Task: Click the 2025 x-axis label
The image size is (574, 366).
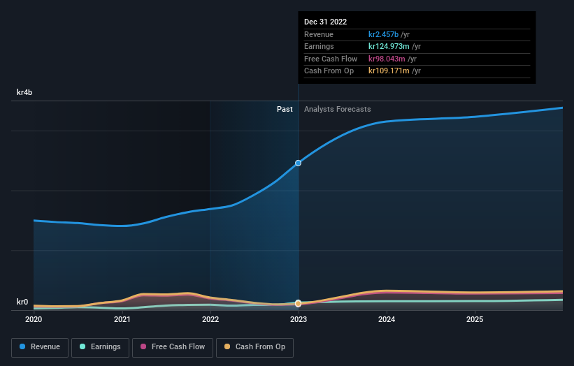Action: (475, 320)
